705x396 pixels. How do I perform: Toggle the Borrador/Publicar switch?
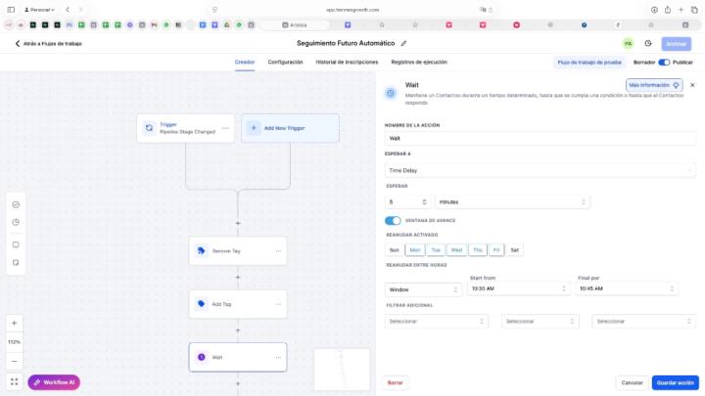(664, 62)
